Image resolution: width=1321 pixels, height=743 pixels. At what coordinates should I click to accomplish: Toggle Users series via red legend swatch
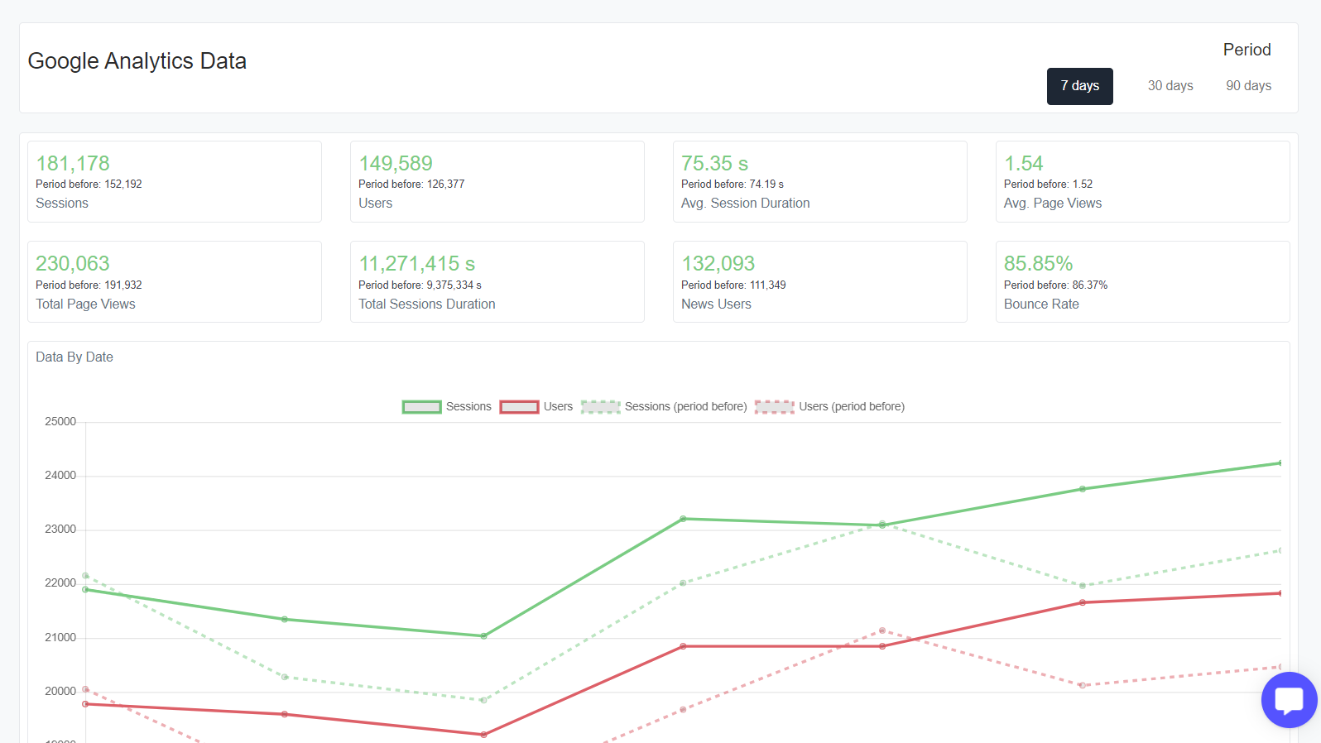pos(519,407)
